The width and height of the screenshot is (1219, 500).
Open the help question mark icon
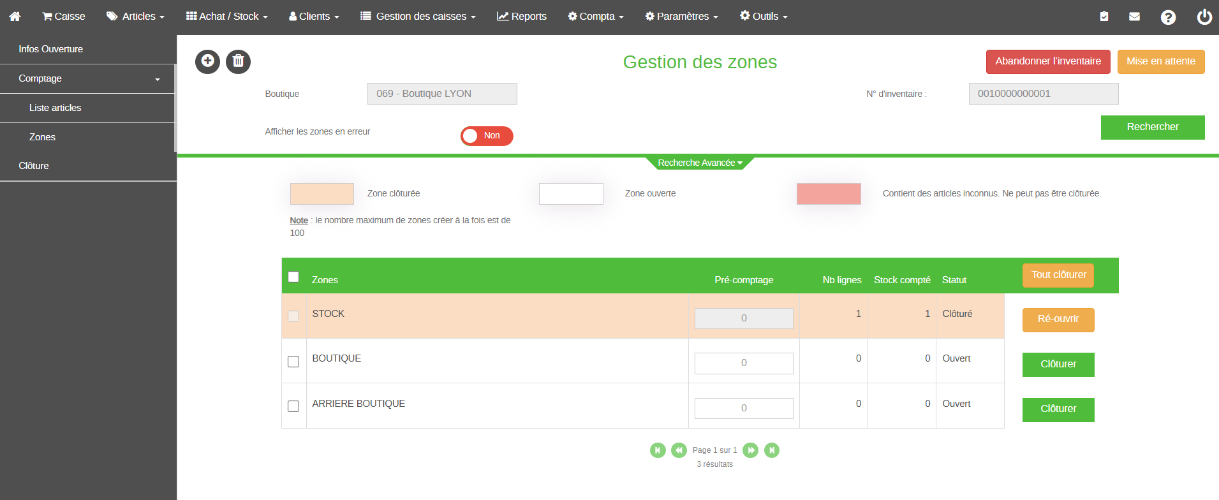click(x=1168, y=17)
